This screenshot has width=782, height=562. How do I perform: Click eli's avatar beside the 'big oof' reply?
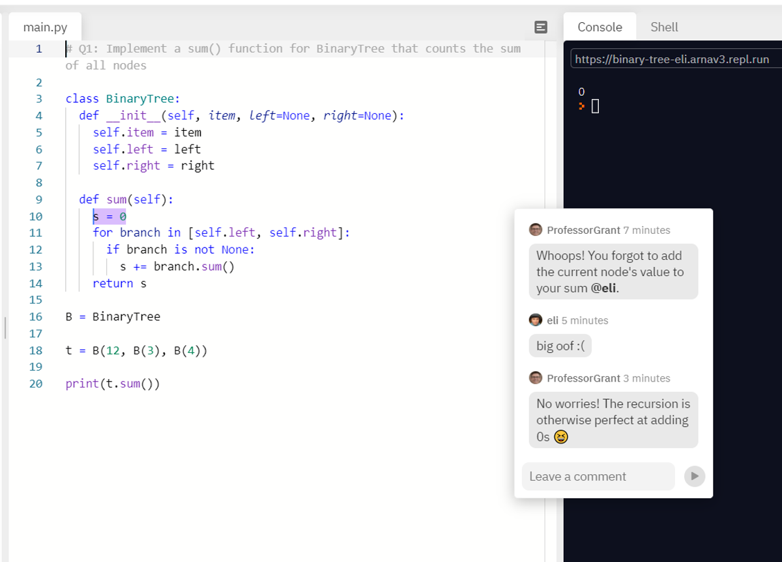(x=536, y=320)
